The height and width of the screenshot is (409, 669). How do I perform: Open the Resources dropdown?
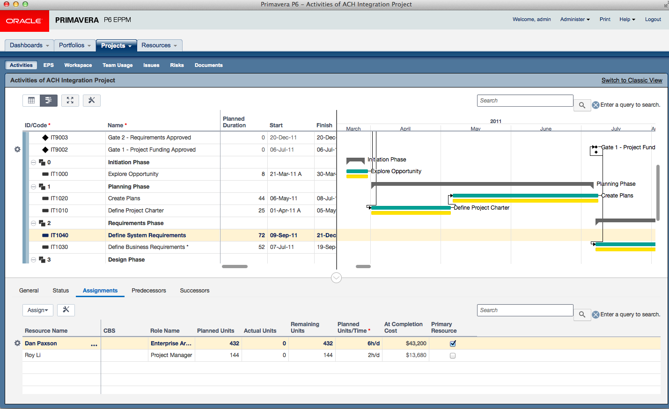click(159, 45)
